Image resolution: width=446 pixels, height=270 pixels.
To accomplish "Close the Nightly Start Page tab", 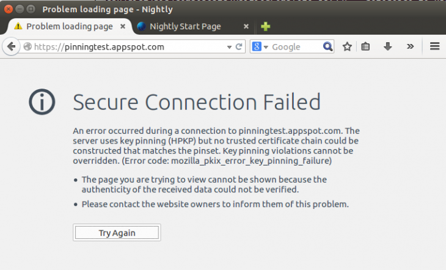I will tap(246, 27).
